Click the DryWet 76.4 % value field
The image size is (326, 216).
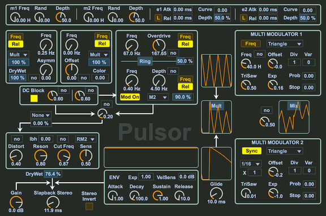coord(53,174)
